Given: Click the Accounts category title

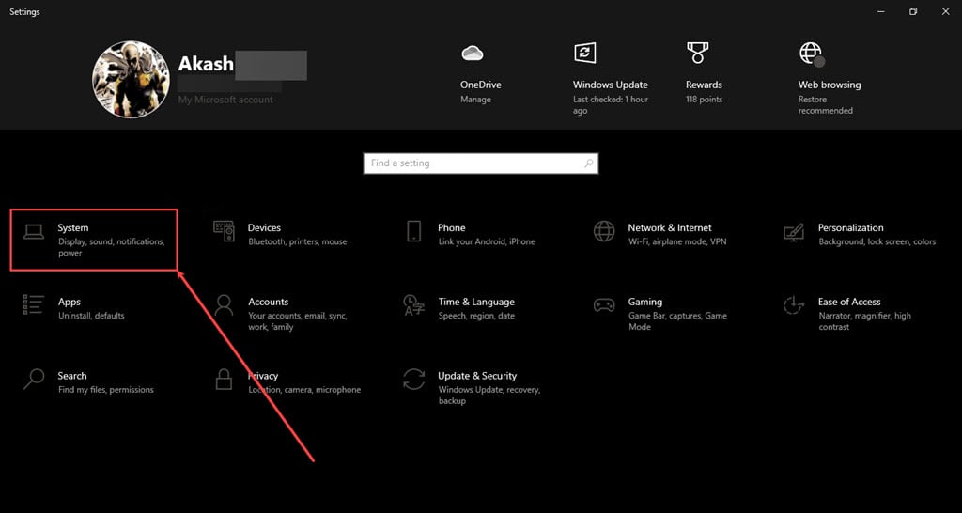Looking at the screenshot, I should tap(268, 302).
